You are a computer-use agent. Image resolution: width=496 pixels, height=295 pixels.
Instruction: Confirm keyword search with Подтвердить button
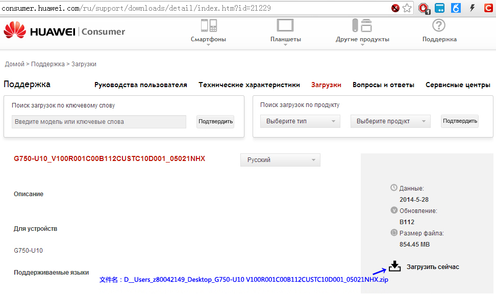tap(215, 122)
